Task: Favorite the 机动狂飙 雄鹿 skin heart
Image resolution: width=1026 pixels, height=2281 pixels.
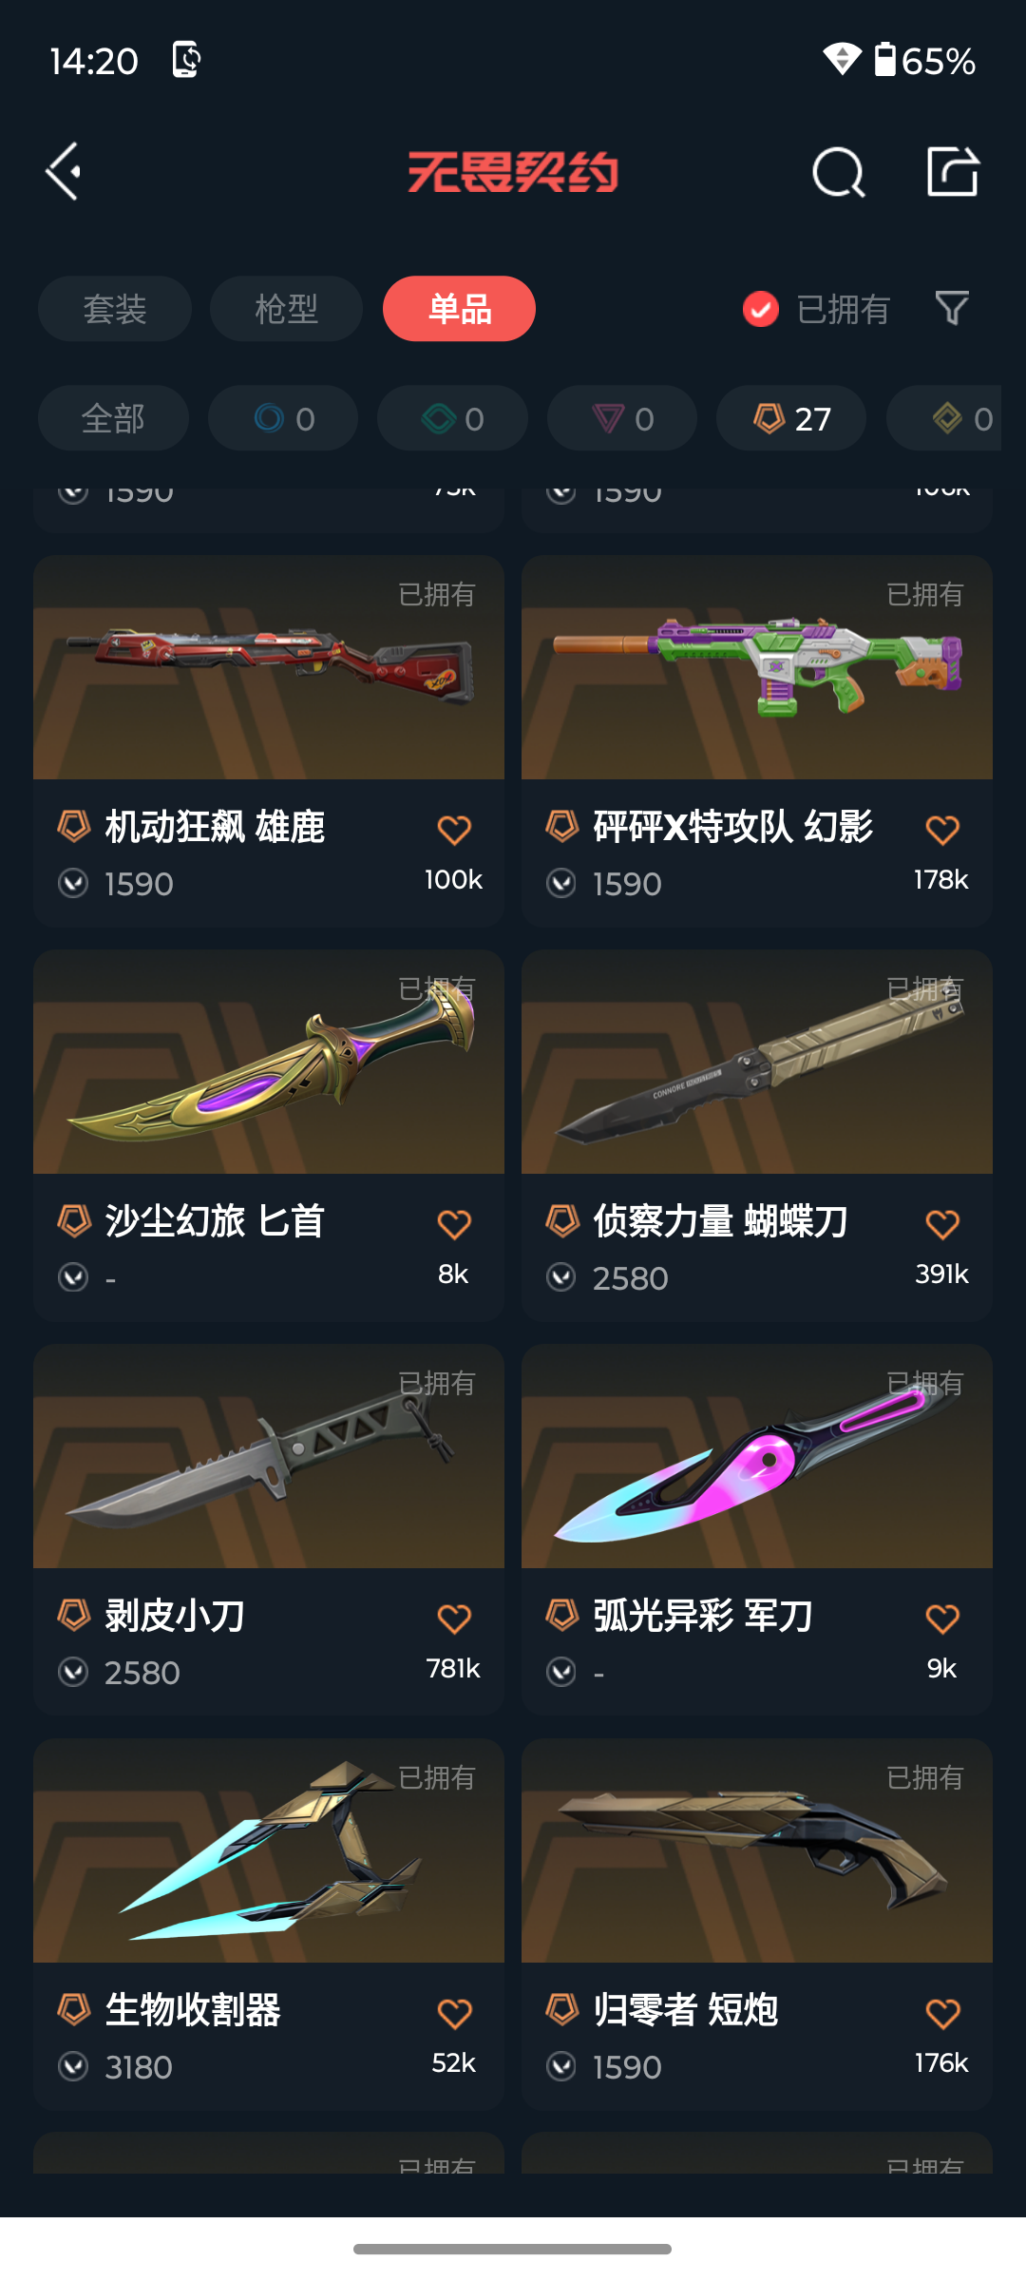Action: click(x=454, y=830)
